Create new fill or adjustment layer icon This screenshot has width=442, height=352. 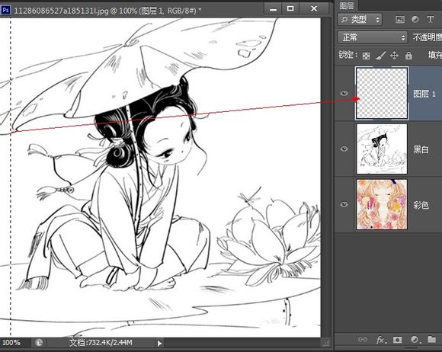pos(415,340)
